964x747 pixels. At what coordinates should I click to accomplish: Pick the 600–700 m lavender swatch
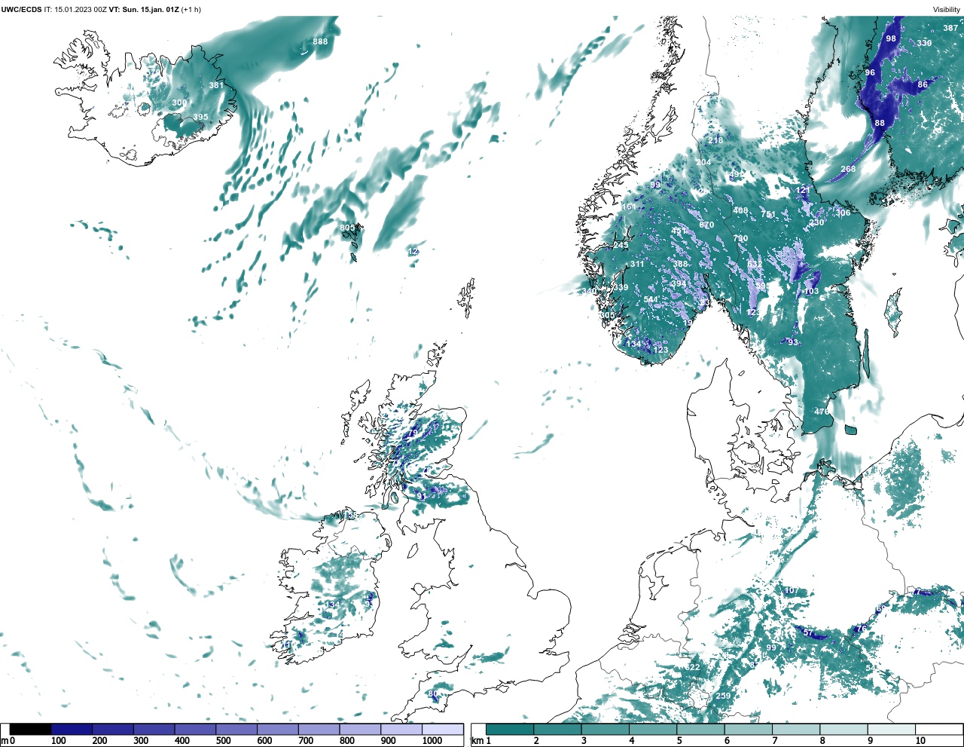tap(277, 729)
